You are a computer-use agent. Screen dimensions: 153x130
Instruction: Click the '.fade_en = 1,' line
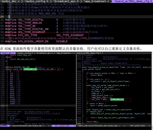pos(97,94)
